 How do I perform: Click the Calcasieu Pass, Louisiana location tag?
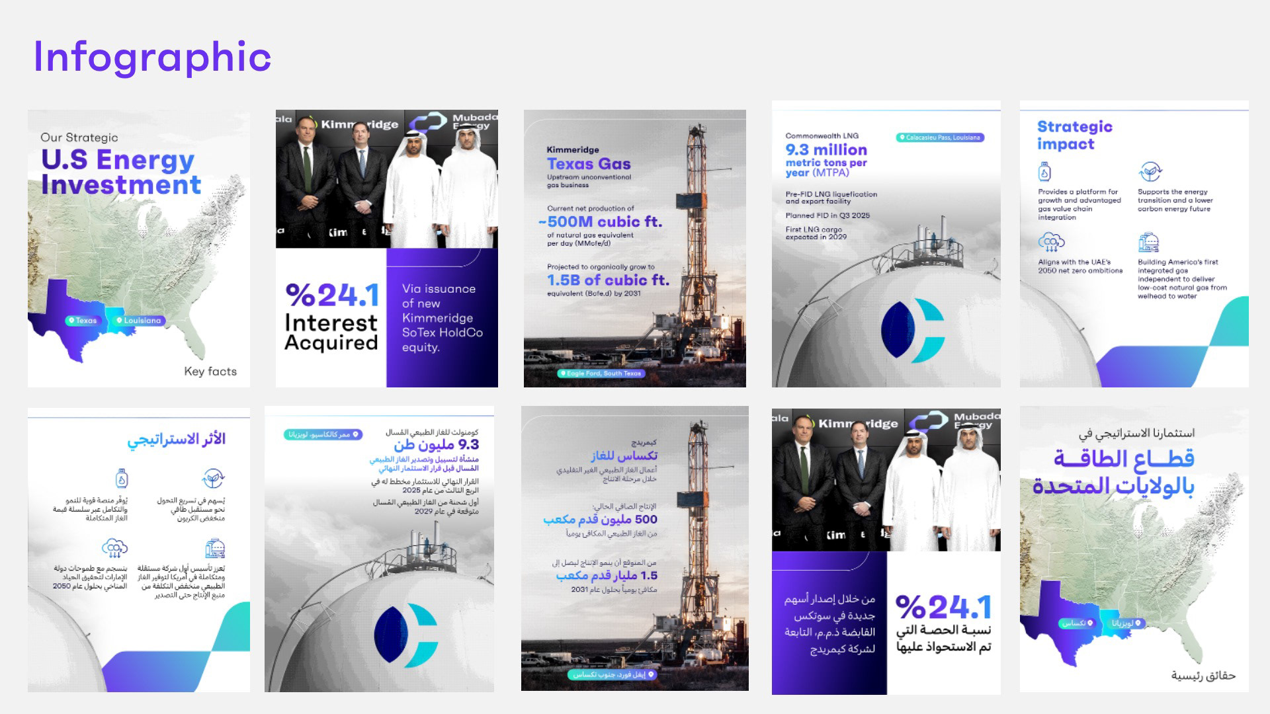[940, 138]
